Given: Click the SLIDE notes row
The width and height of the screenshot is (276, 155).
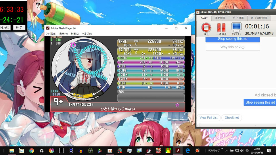Looking at the screenshot, I should pyautogui.click(x=151, y=71).
